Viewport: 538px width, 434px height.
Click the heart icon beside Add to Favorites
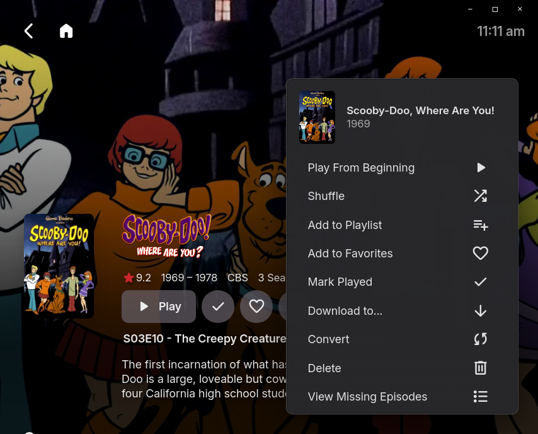point(481,253)
